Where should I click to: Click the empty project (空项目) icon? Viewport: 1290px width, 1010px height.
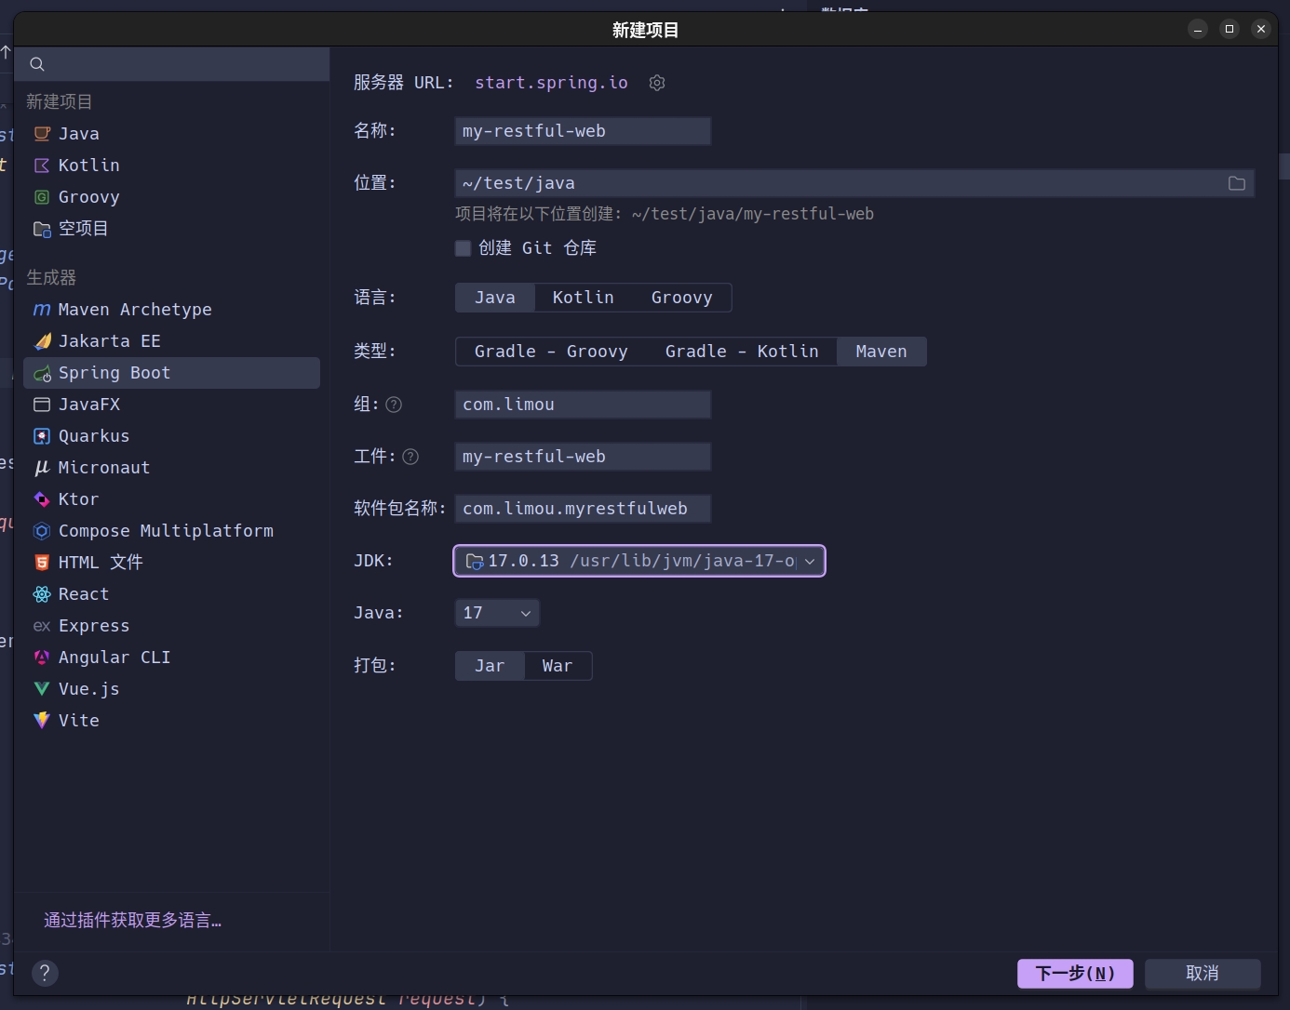point(42,229)
